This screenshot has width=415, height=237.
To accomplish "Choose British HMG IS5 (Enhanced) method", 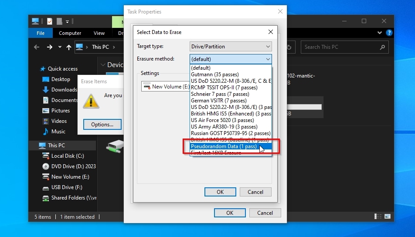I will [x=231, y=114].
